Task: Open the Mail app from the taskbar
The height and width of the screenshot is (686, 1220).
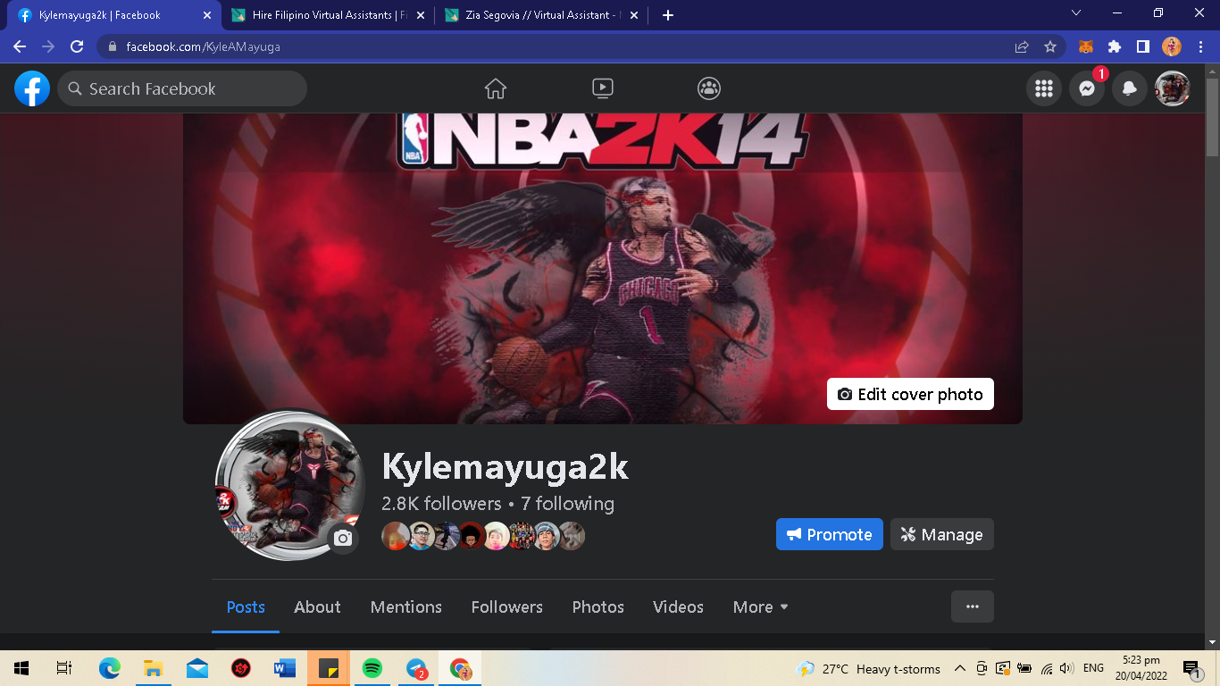Action: 197,668
